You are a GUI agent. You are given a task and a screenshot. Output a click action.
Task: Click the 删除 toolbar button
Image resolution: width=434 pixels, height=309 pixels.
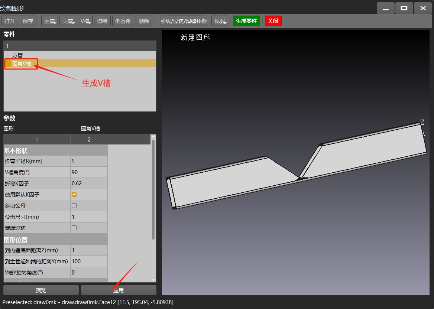coord(144,21)
